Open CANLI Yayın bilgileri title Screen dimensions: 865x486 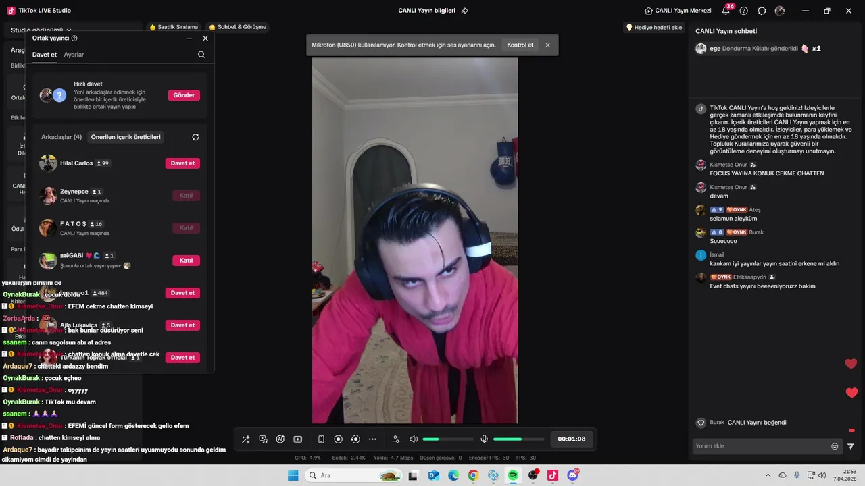tap(427, 11)
